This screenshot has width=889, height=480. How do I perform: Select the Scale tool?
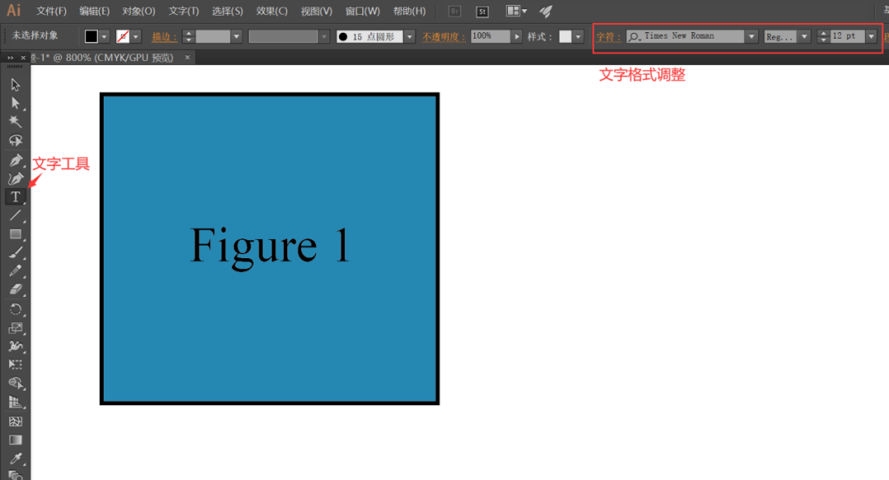(x=16, y=328)
